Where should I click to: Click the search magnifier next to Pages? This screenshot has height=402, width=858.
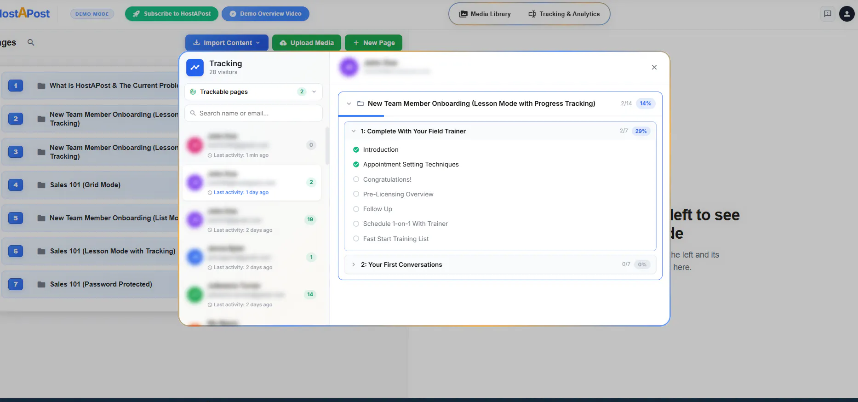31,42
